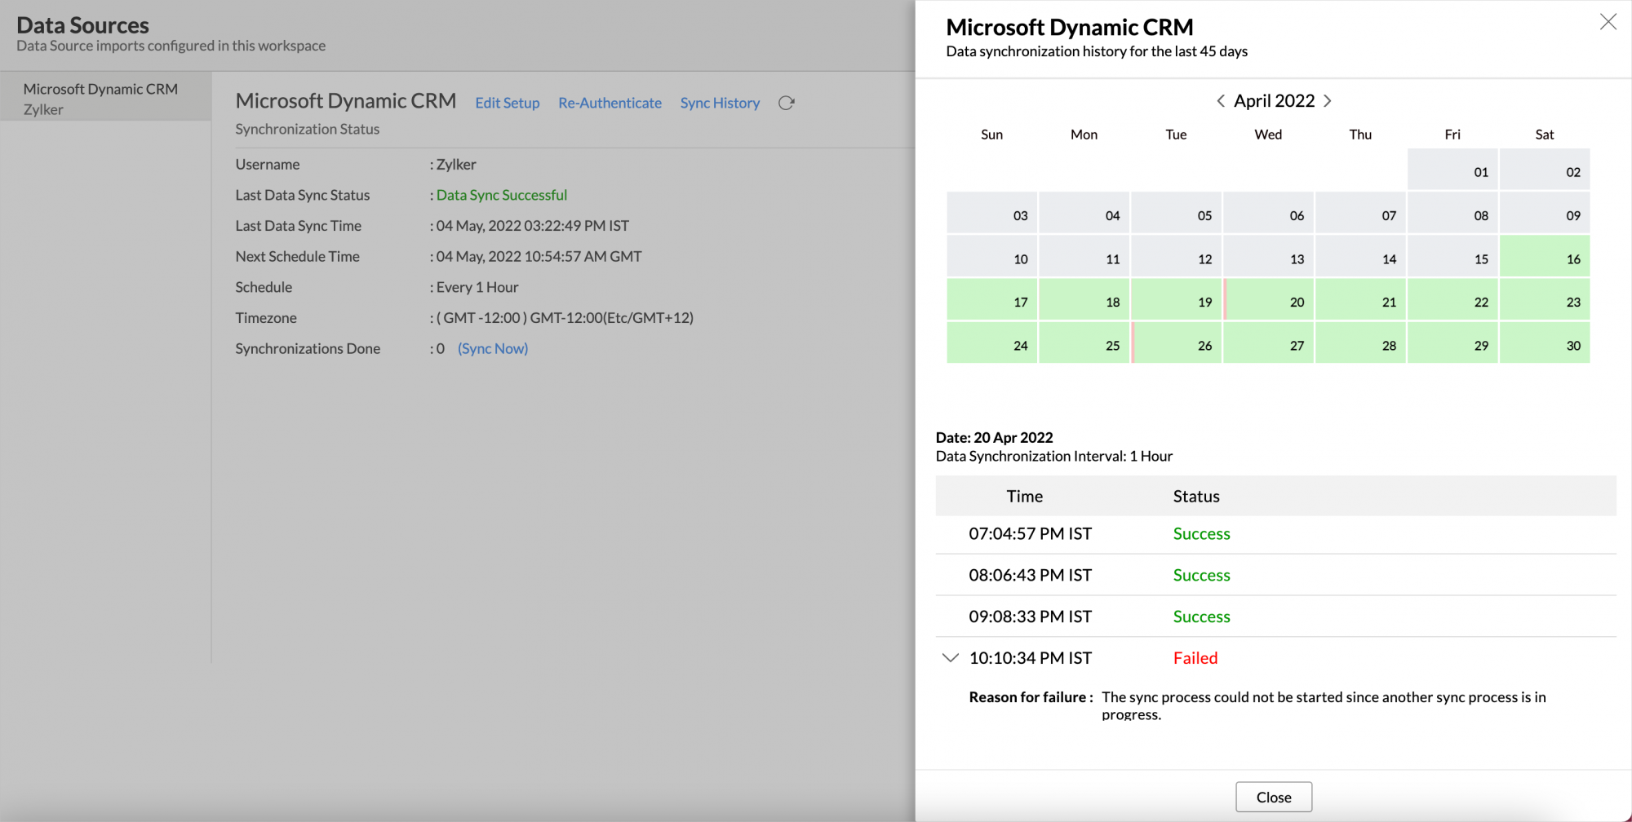Click the Timezone GMT-12:00 value
Viewport: 1632px width, 822px height.
(x=565, y=318)
